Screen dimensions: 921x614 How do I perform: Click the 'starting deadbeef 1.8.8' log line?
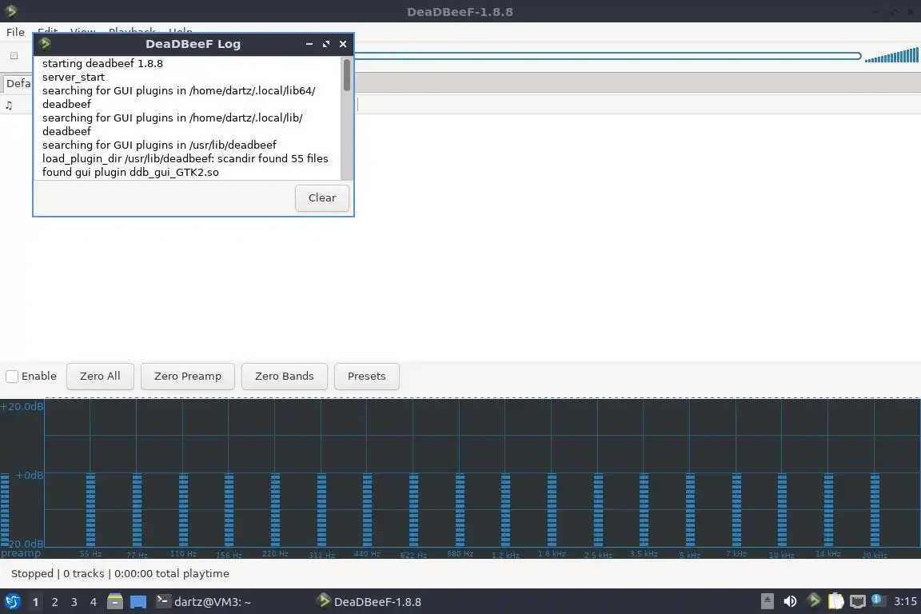103,63
